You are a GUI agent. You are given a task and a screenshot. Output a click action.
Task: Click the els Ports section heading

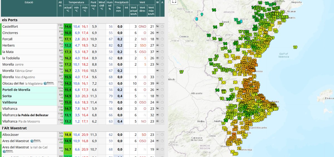(x=10, y=20)
